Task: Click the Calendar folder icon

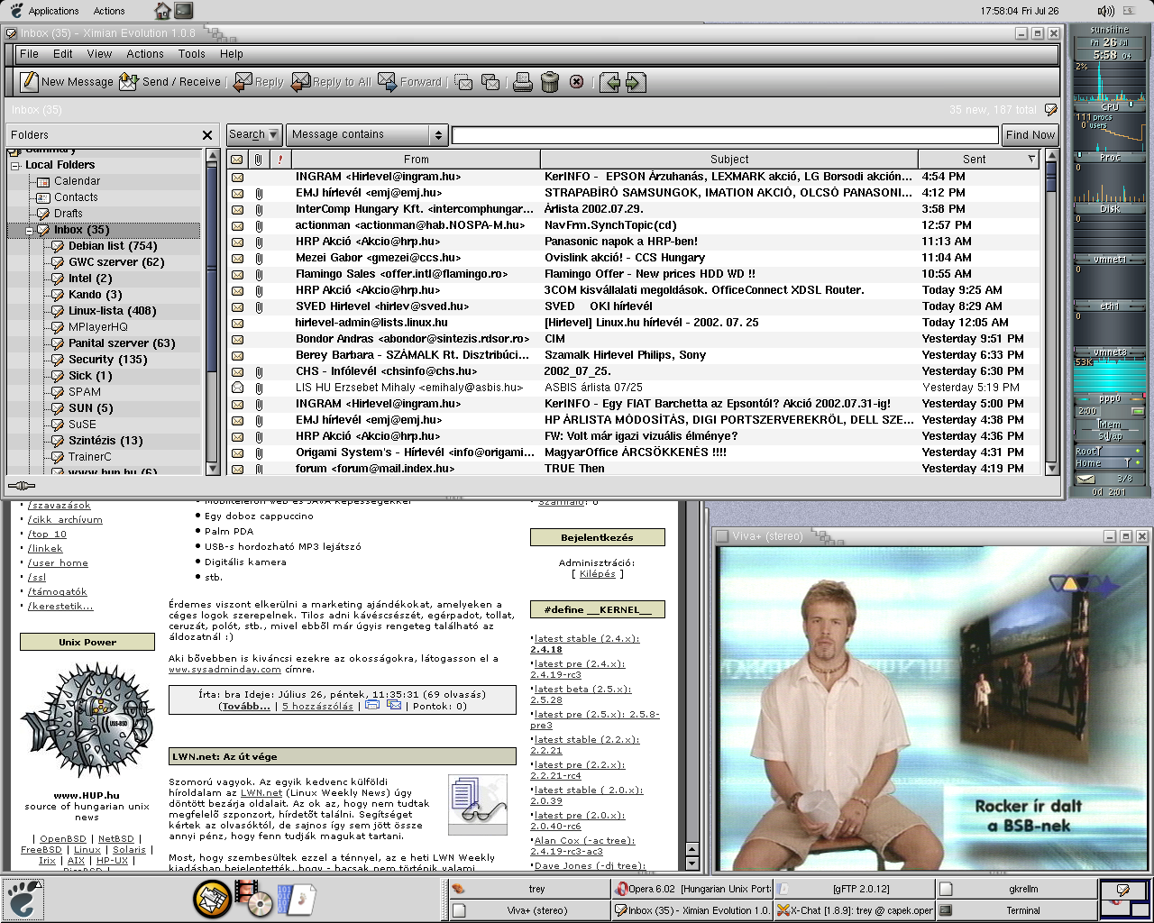Action: click(43, 181)
